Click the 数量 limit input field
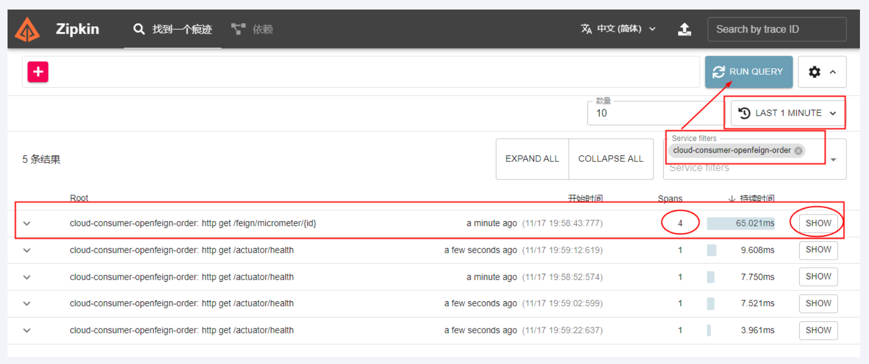The width and height of the screenshot is (869, 364). click(655, 113)
